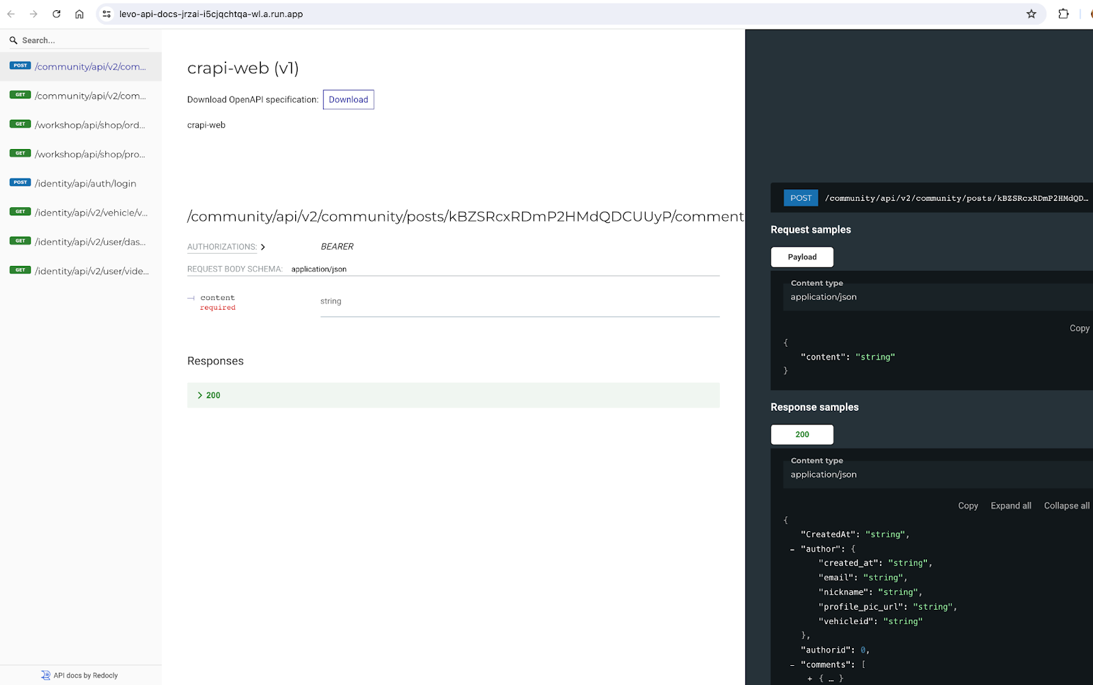Expand the AUTHORIZATIONS chevron
1093x685 pixels.
coord(263,247)
